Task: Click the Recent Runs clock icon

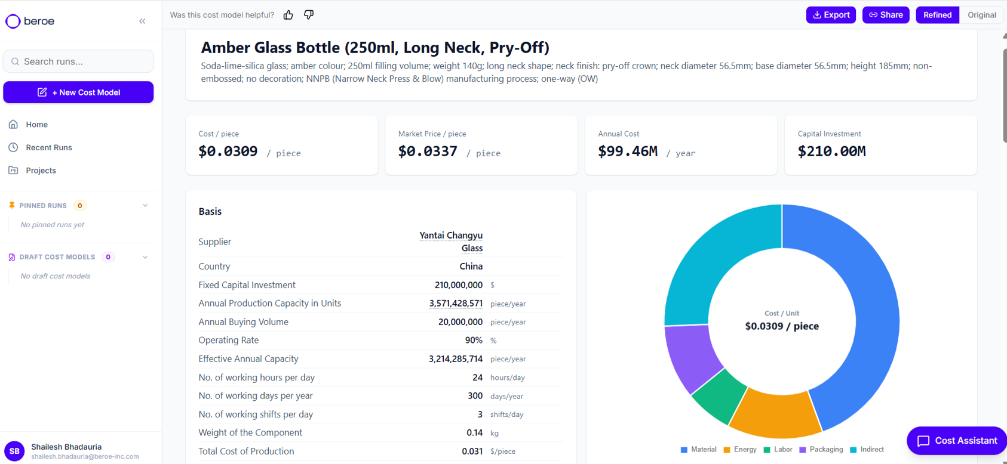Action: (13, 147)
